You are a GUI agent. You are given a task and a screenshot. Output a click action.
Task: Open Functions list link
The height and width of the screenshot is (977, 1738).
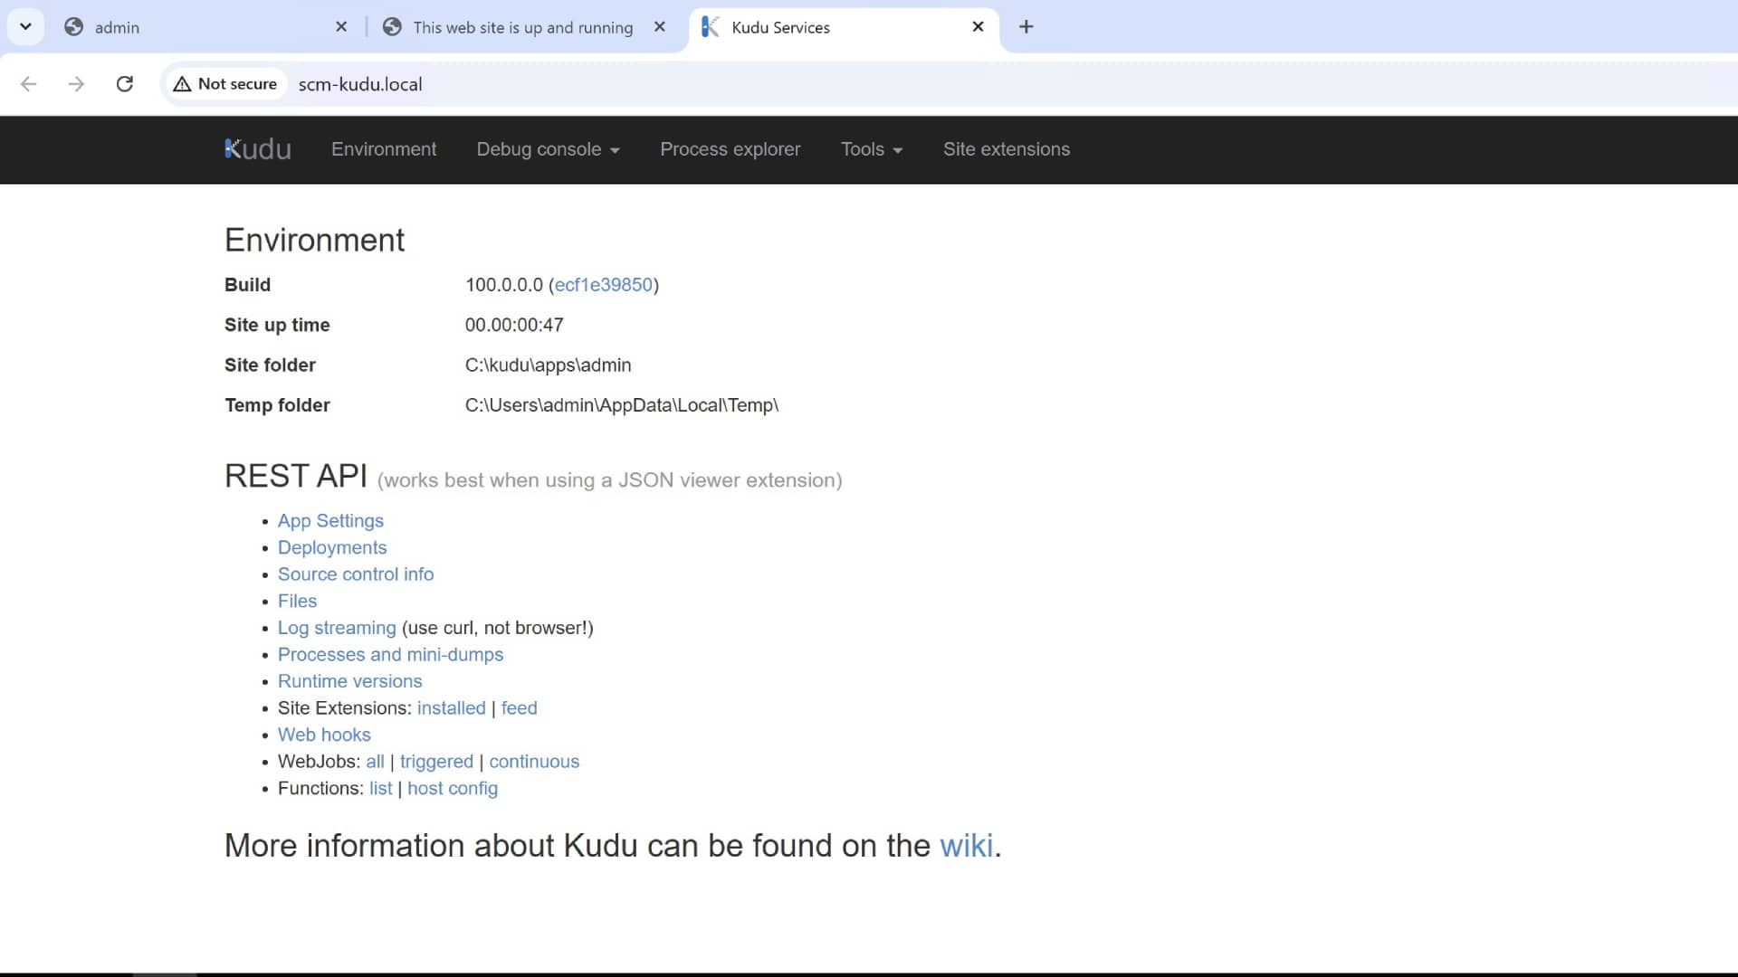[381, 789]
